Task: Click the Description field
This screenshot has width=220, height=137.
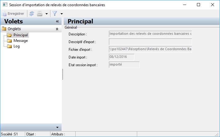Action: point(150,34)
